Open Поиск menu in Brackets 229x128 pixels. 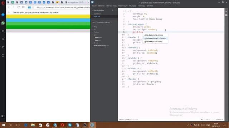click(x=109, y=6)
